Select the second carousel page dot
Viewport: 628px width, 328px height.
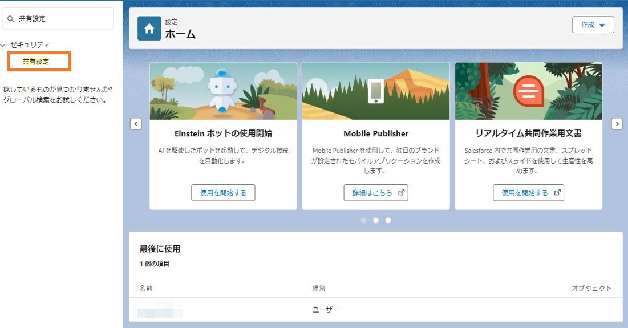(x=376, y=220)
